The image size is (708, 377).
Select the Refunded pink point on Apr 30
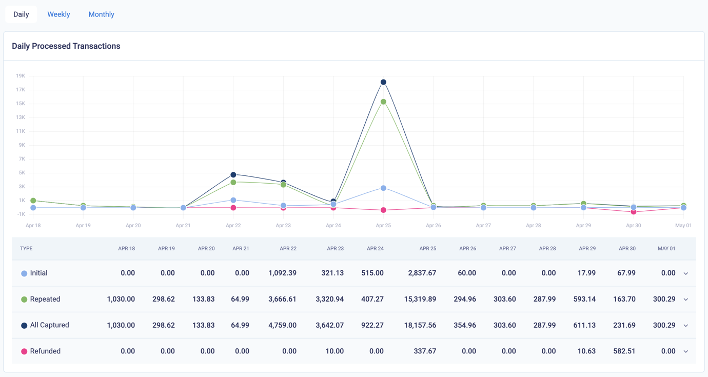coord(634,212)
